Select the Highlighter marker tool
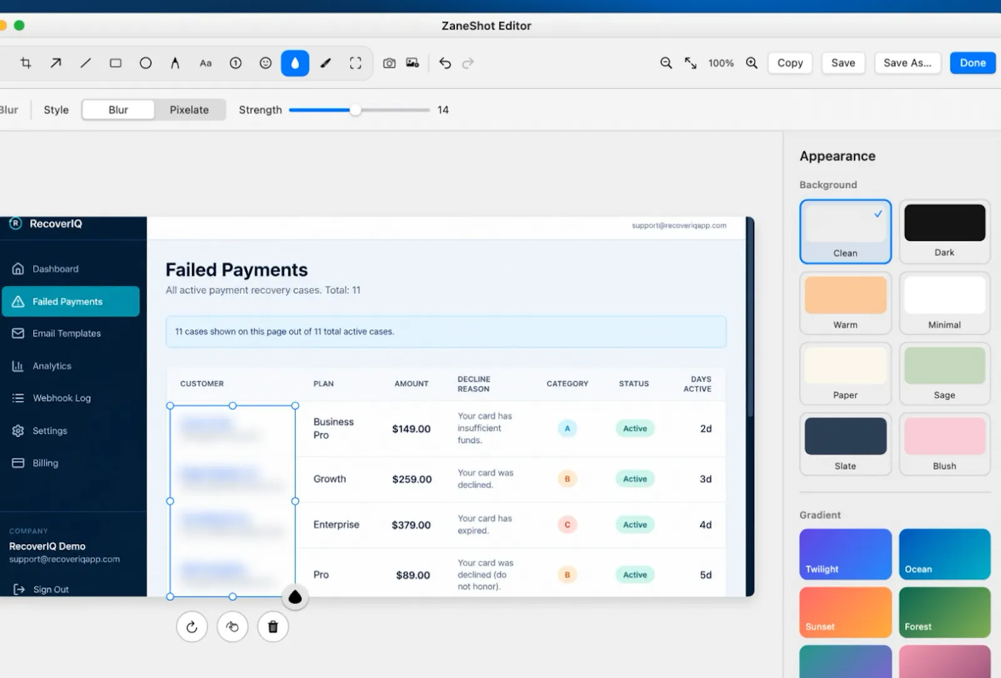The image size is (1001, 678). point(325,63)
